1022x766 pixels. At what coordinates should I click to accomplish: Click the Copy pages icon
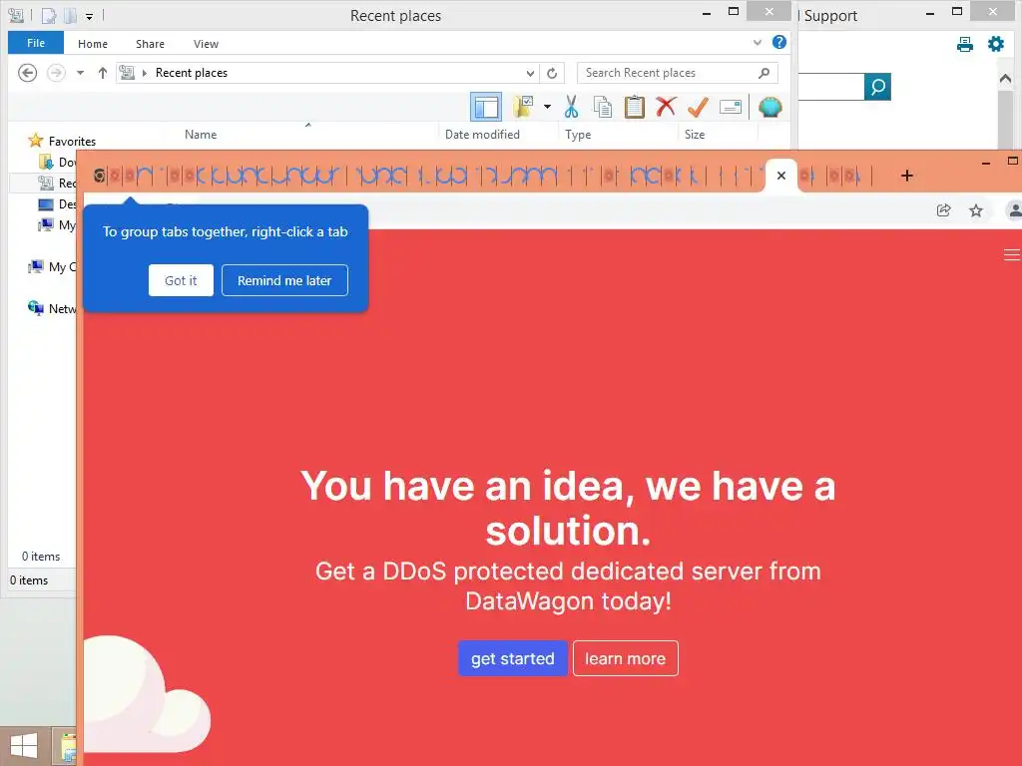click(x=603, y=107)
